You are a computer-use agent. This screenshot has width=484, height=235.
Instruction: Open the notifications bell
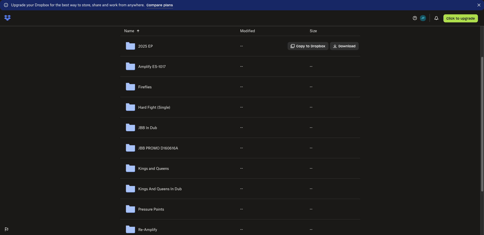click(x=436, y=18)
